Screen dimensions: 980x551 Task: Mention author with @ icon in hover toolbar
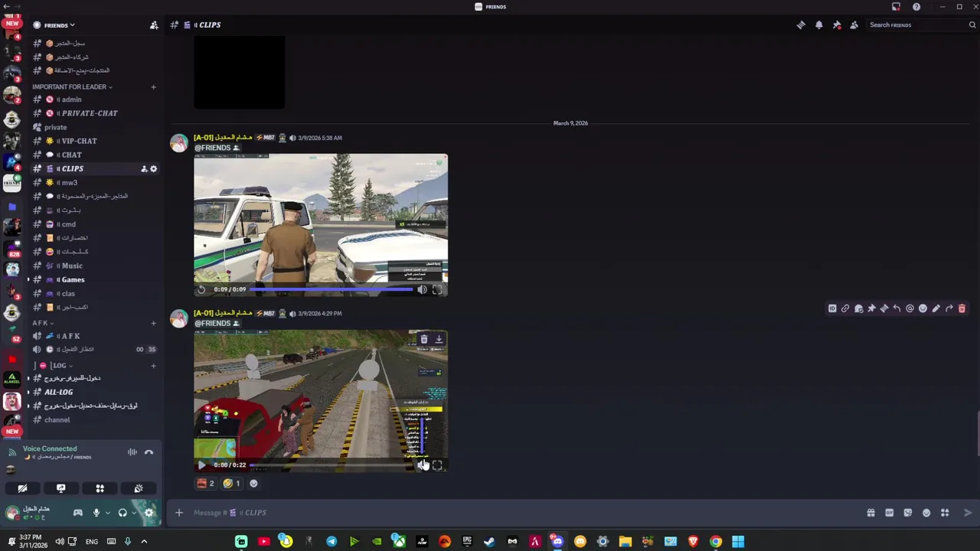point(910,308)
